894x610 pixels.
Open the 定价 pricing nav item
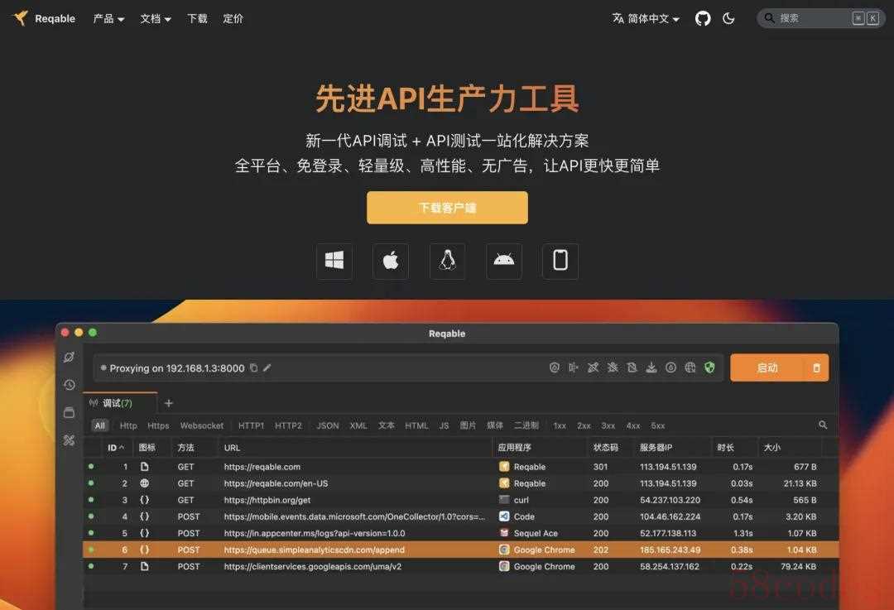point(233,19)
